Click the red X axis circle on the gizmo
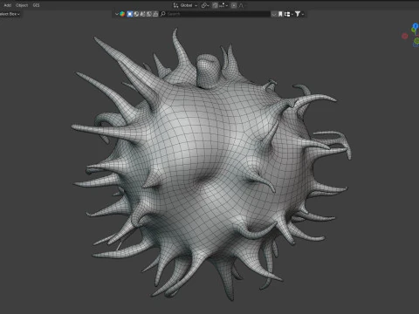The width and height of the screenshot is (419, 314). [x=405, y=36]
